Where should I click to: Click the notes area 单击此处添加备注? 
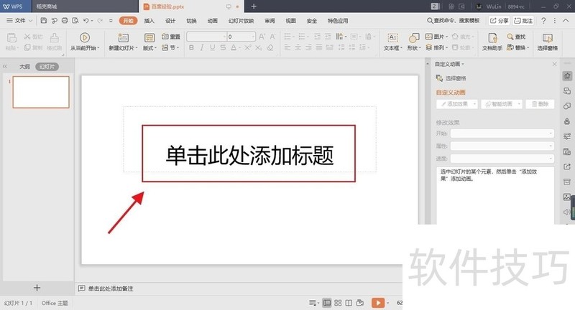click(x=111, y=288)
